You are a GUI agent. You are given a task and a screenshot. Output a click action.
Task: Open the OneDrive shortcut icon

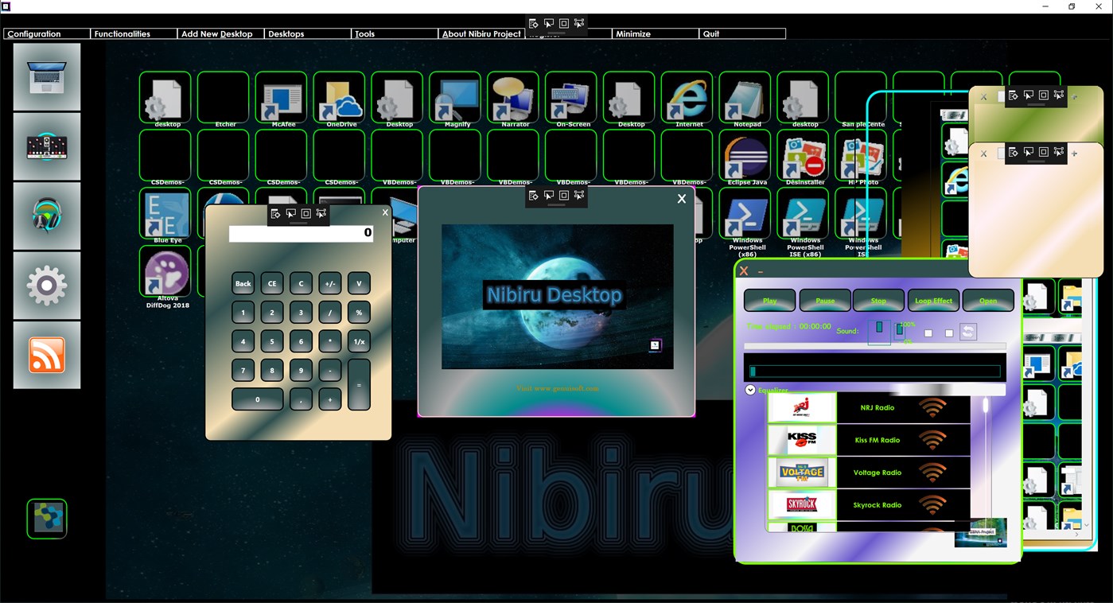click(339, 96)
